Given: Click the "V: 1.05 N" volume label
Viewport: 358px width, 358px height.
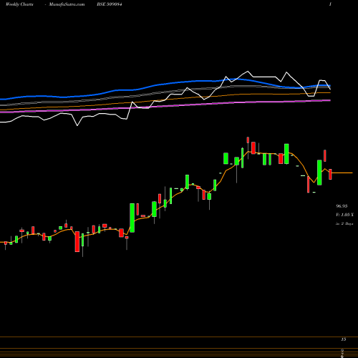Looking at the screenshot, I should point(344,215).
